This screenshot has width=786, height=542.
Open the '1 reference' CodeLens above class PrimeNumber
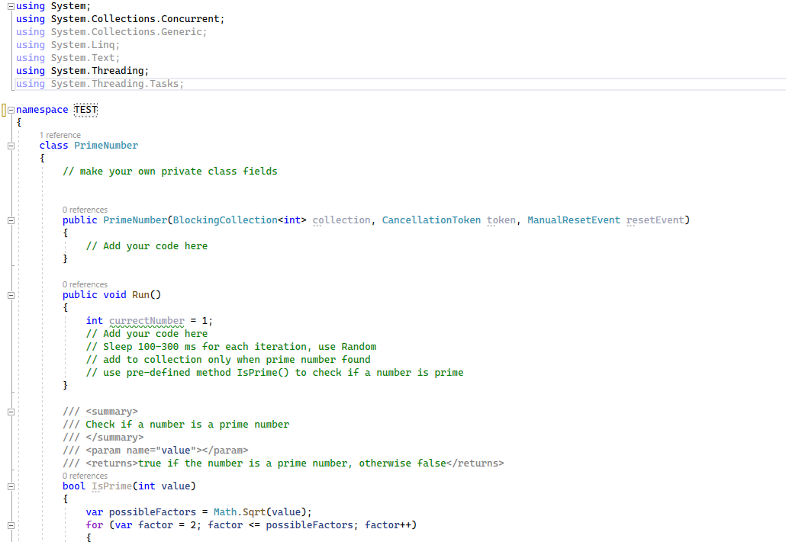tap(58, 134)
